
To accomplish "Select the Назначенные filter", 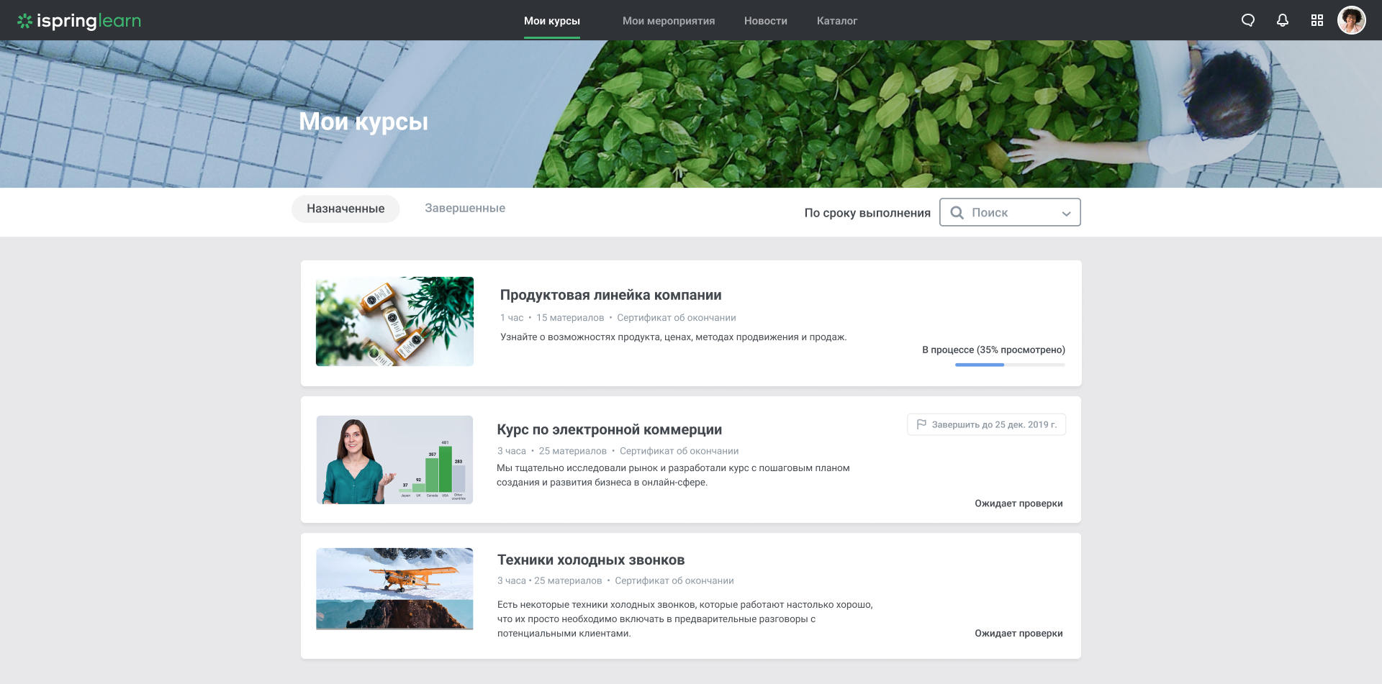I will (x=345, y=209).
